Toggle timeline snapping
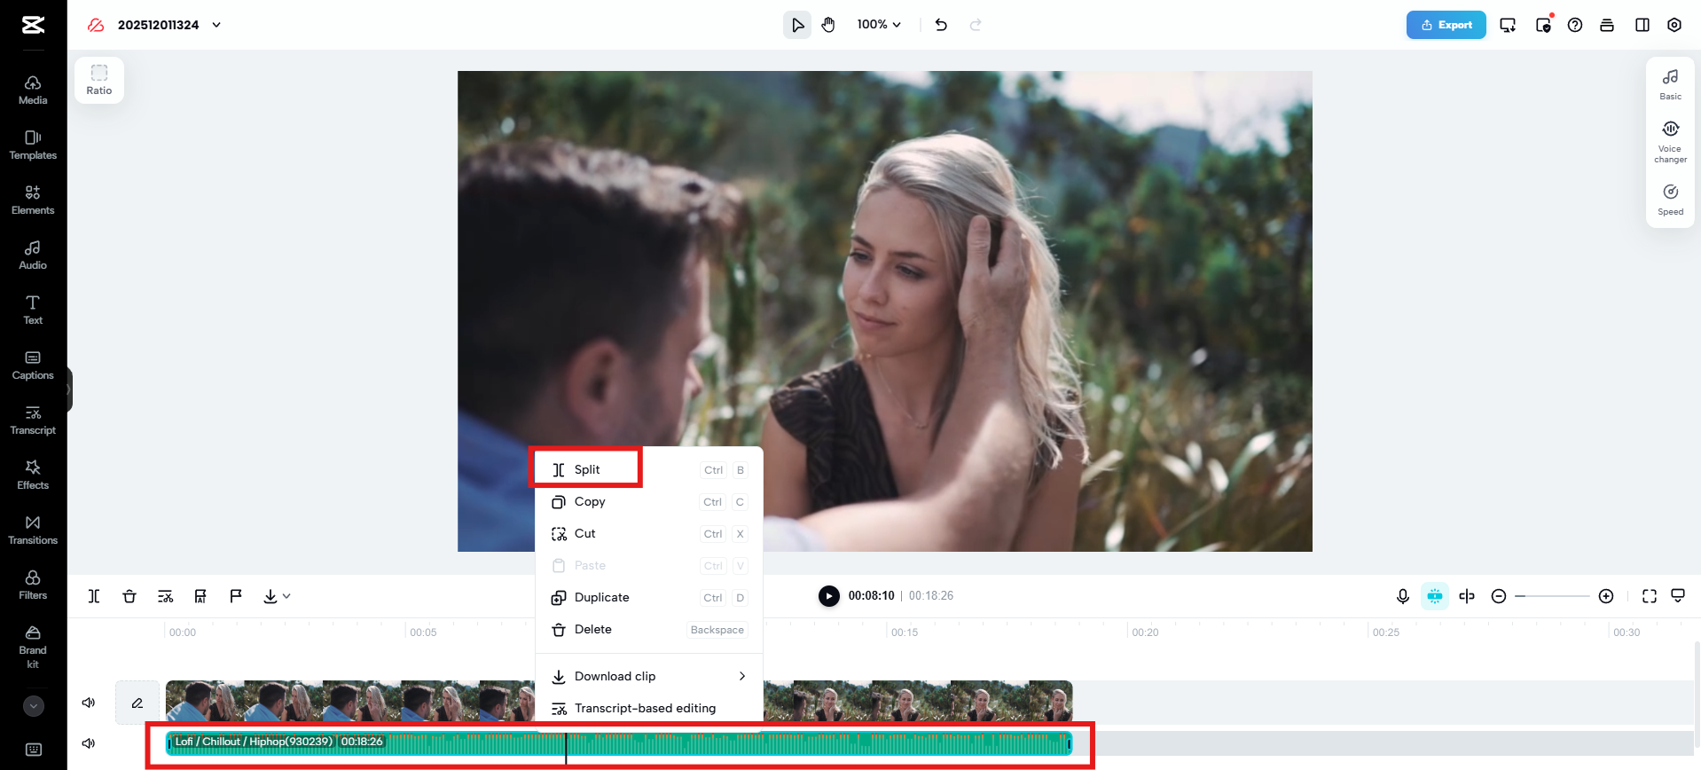 [1435, 596]
